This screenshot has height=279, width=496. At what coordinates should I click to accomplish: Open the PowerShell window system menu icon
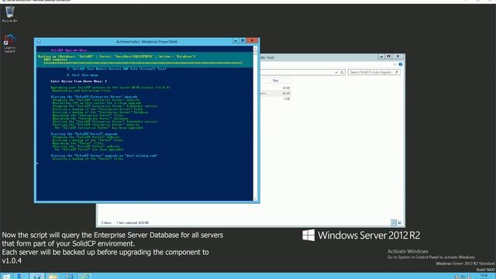39,41
